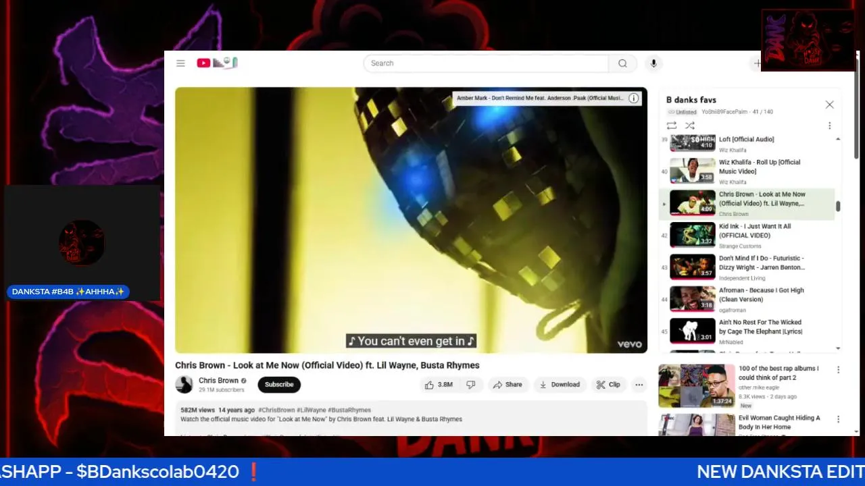
Task: Play Ain't No Rest For The Wicked
Action: coord(747,331)
